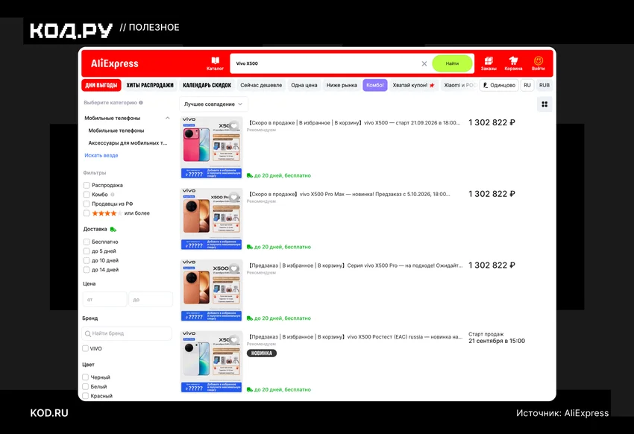This screenshot has height=434, width=634.
Task: Open Аксессуары для мобильных т... subcategory
Action: (128, 143)
